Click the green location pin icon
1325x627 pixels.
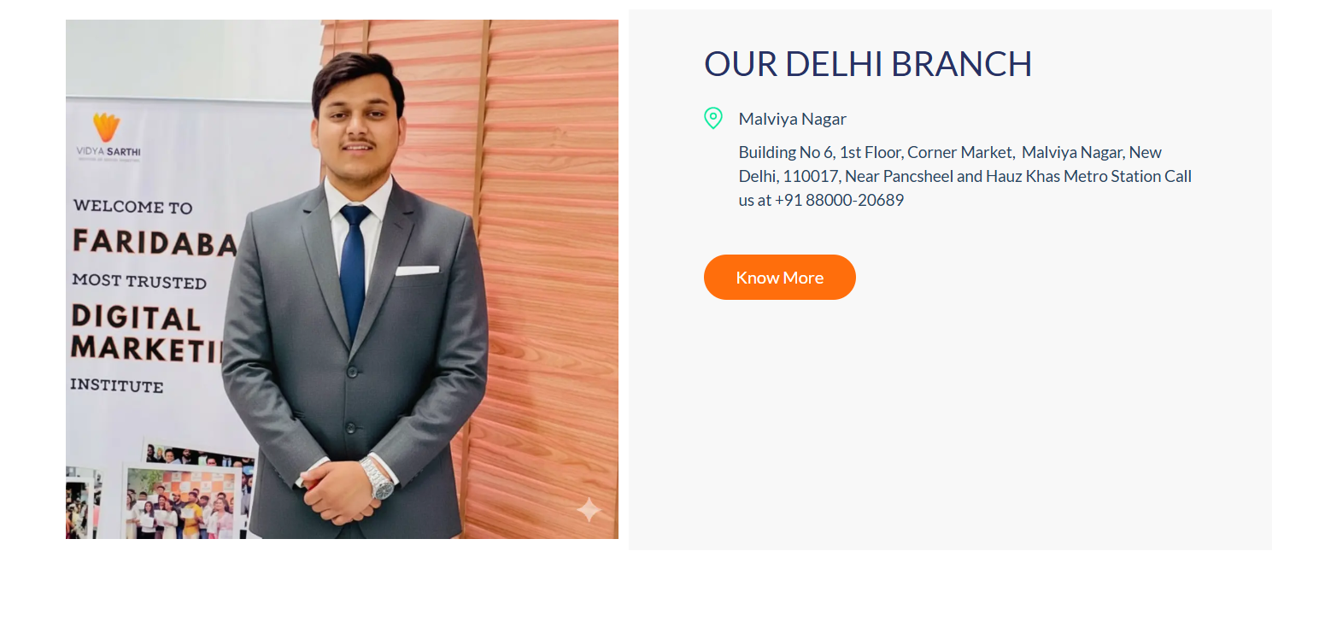(712, 119)
